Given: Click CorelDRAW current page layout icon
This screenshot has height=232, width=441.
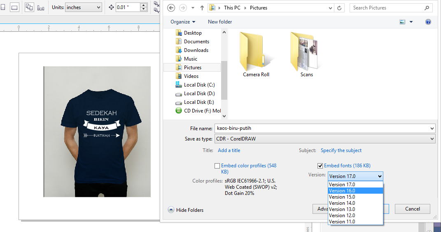Looking at the screenshot, I should coord(41,8).
